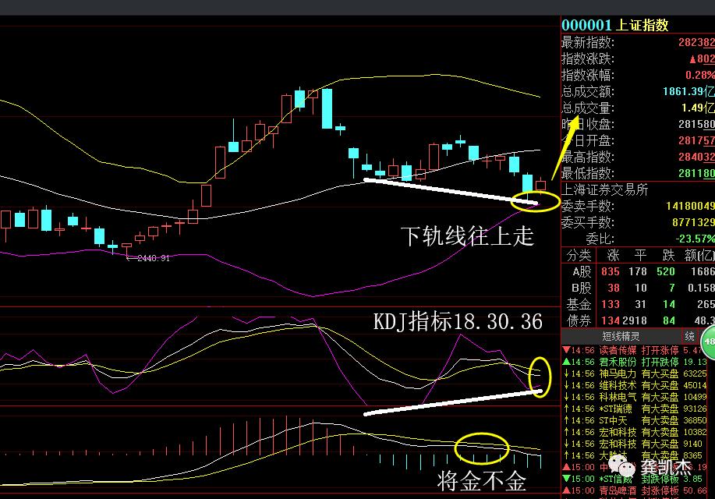
Task: Click the red down-triangle beside 读者传媒
Action: pos(565,349)
